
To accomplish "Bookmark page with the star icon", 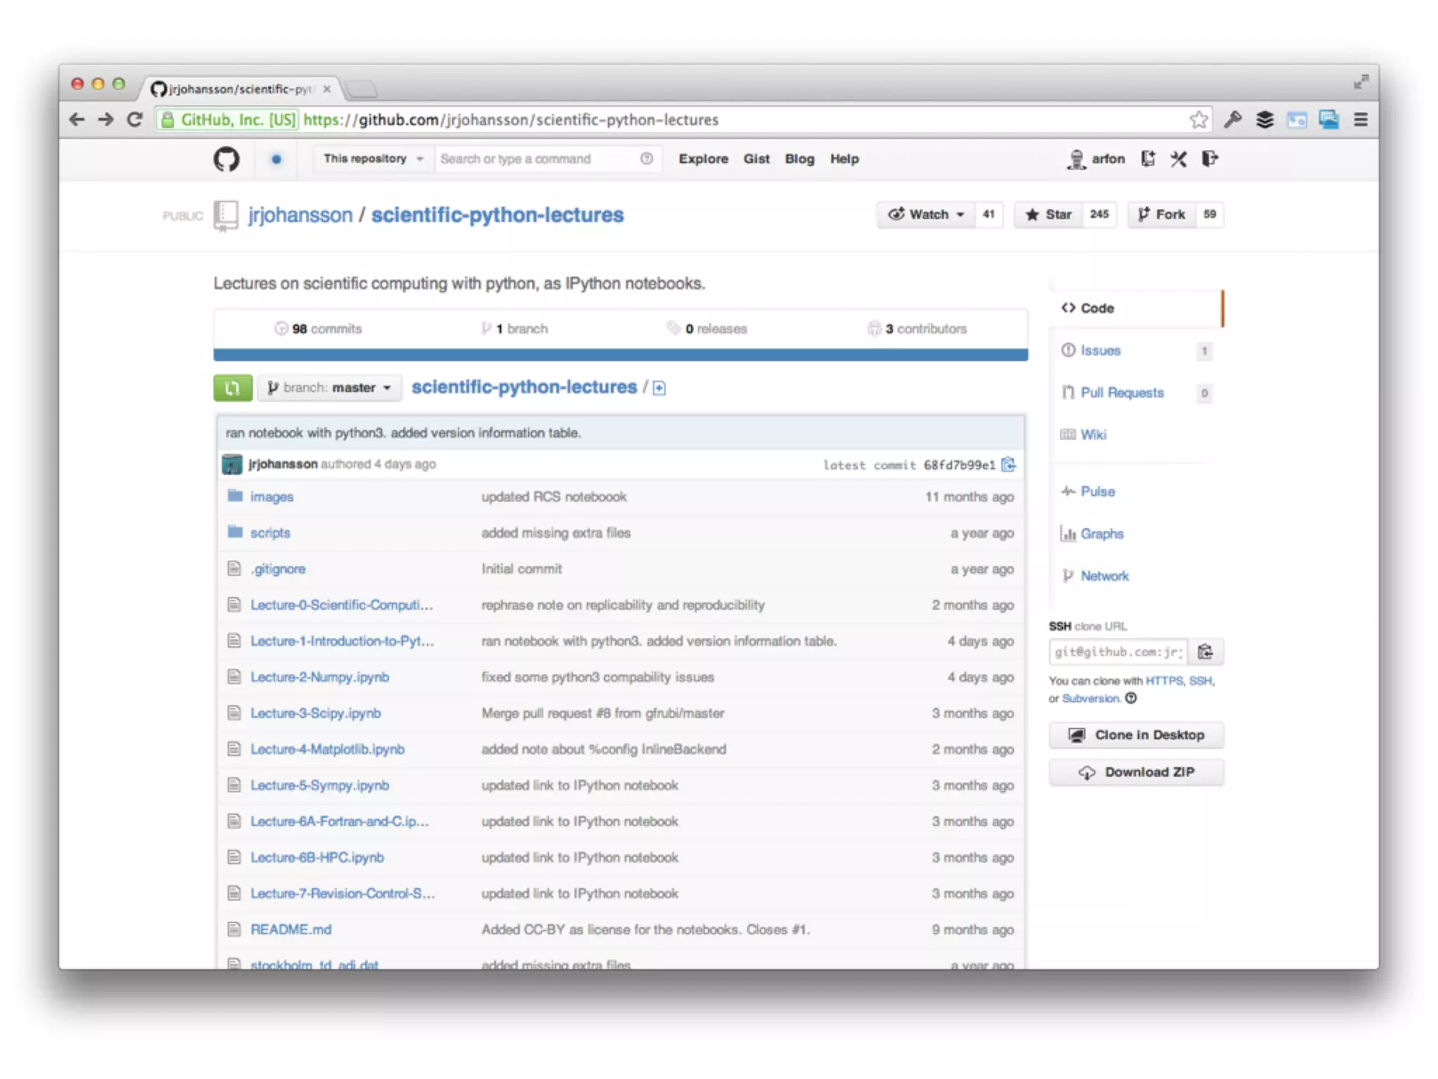I will (x=1199, y=119).
